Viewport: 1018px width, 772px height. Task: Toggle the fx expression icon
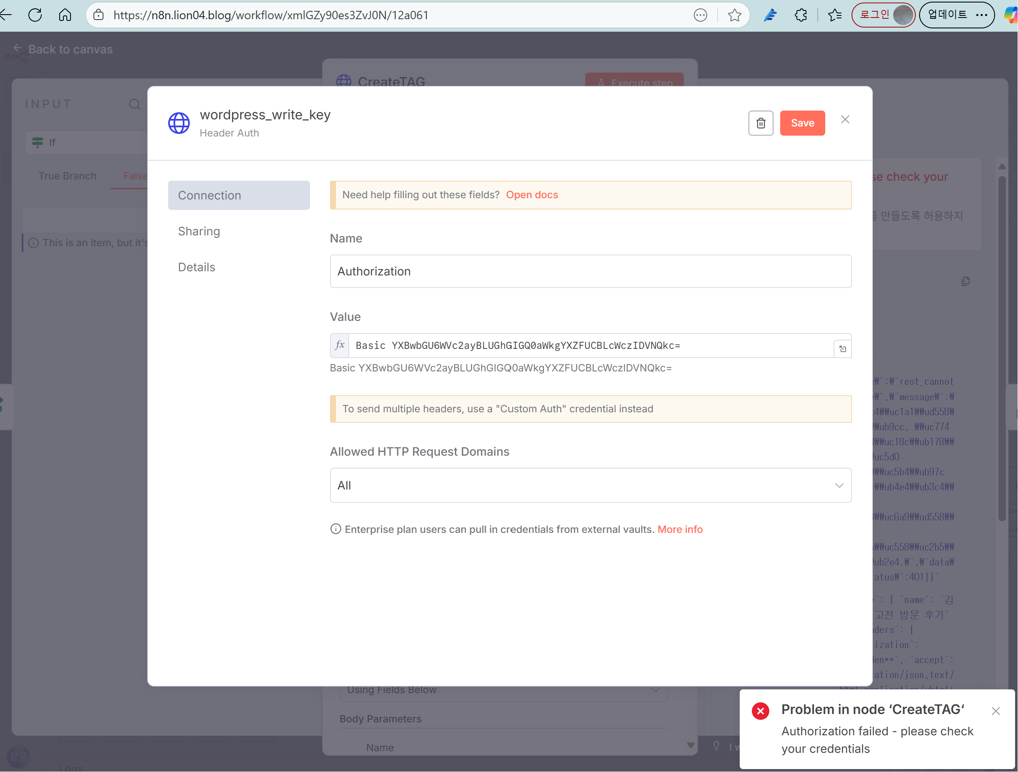(340, 345)
